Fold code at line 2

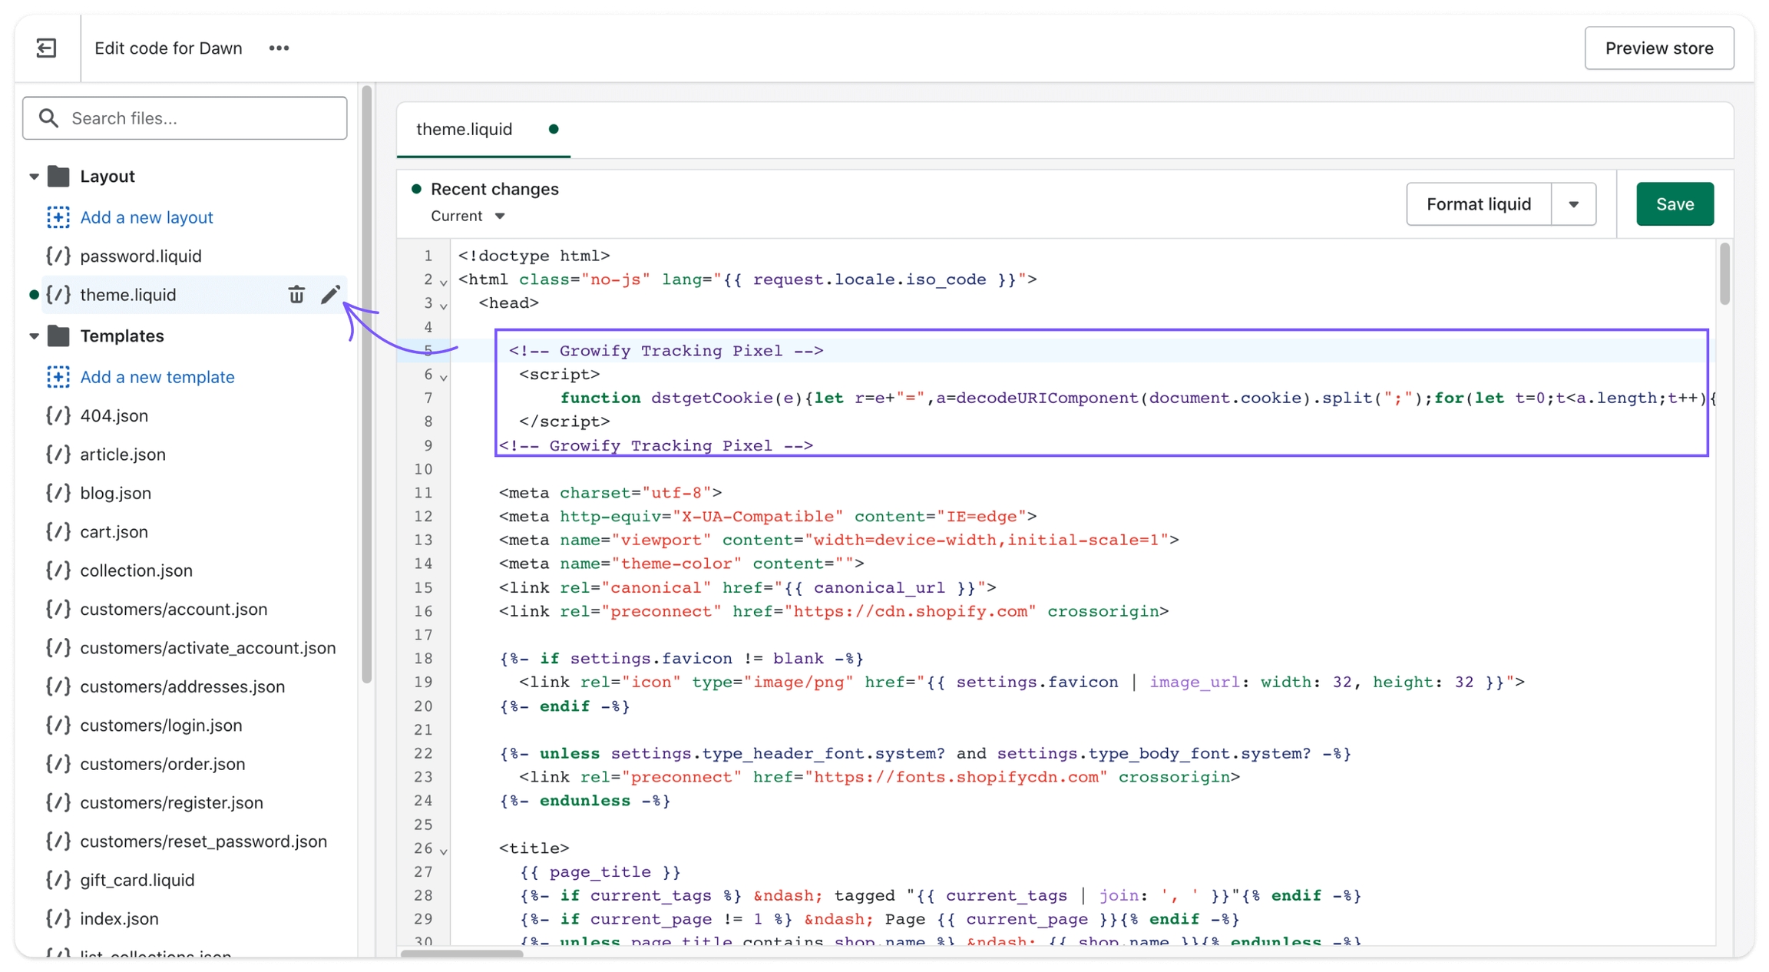tap(444, 282)
